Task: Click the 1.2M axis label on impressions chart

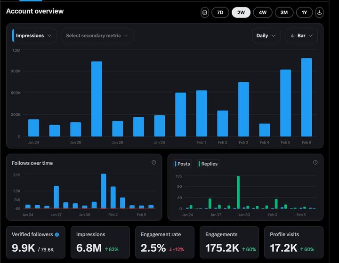Action: 16,50
